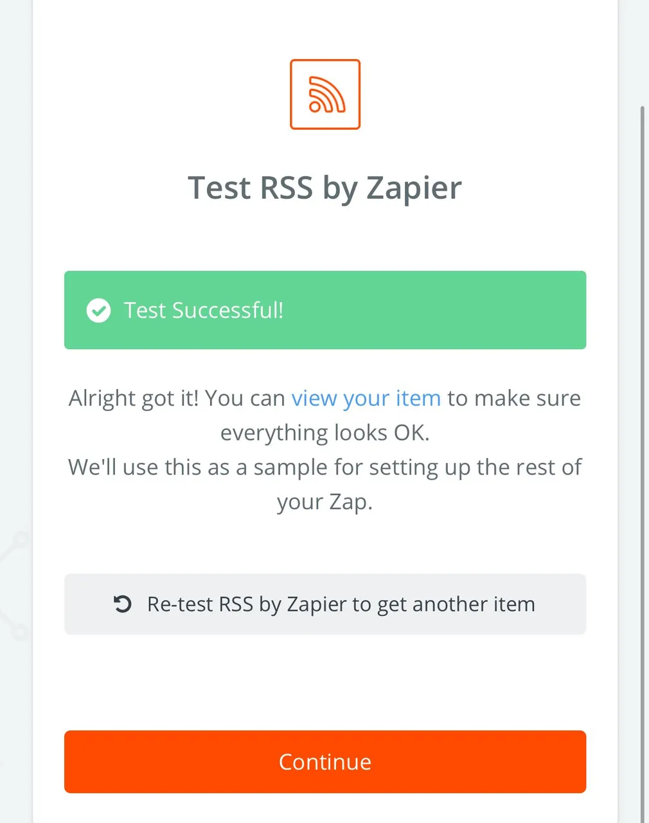Click the orange RSS feed icon

[x=325, y=95]
